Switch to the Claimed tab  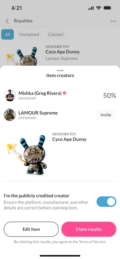point(55,34)
